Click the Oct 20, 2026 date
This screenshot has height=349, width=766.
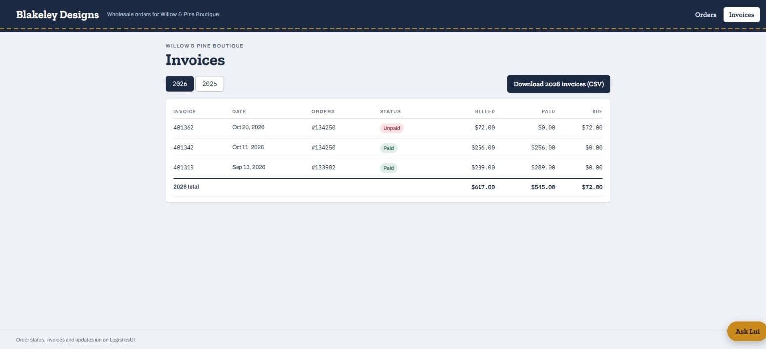(x=248, y=127)
